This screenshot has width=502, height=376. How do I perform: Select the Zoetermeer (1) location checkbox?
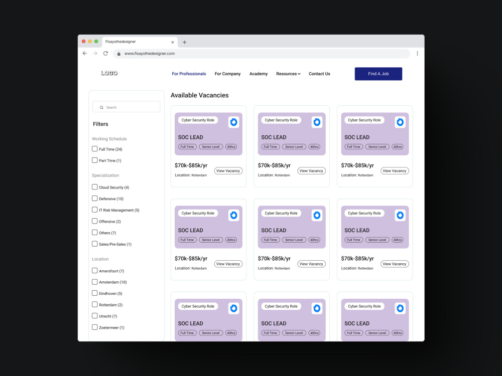95,327
